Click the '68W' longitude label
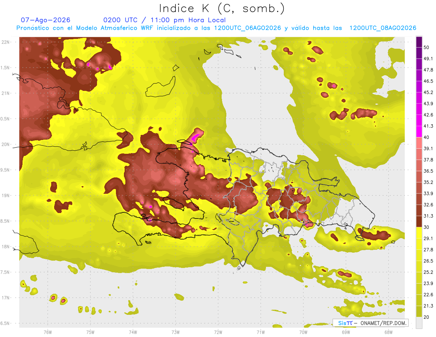 pyautogui.click(x=388, y=332)
